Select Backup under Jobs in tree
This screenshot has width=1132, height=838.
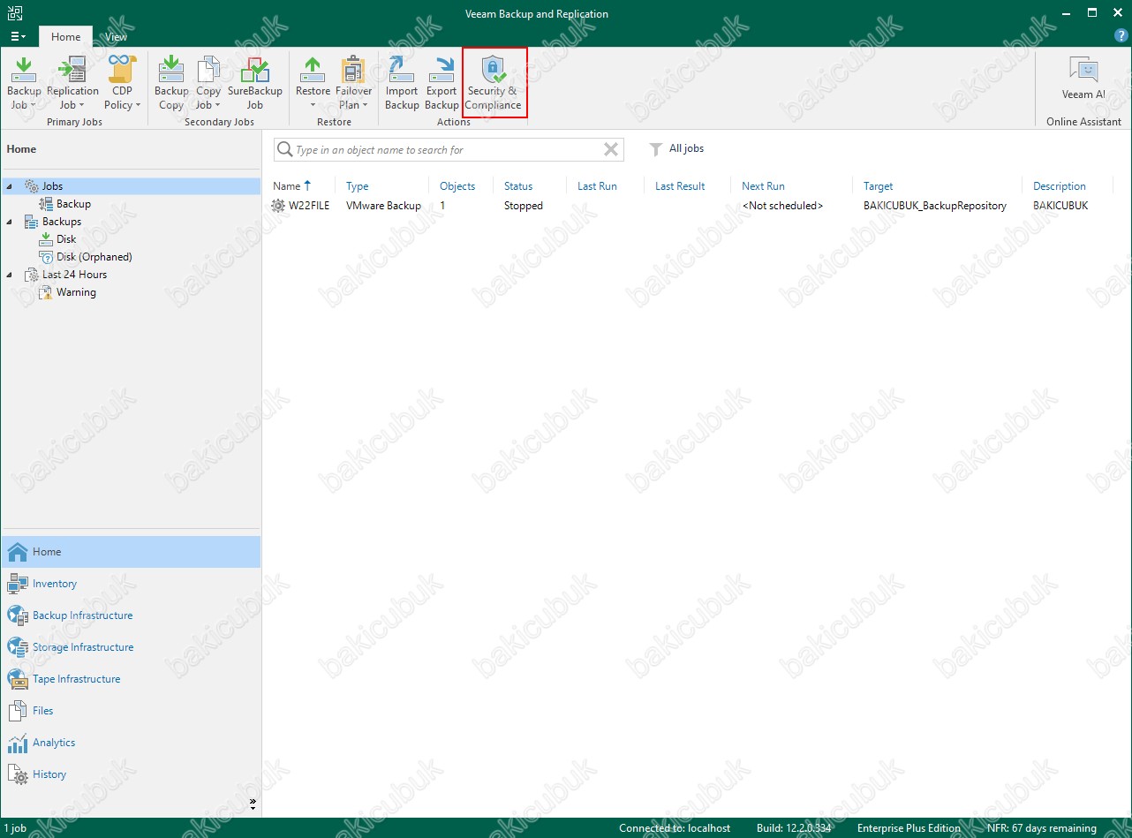click(x=73, y=204)
